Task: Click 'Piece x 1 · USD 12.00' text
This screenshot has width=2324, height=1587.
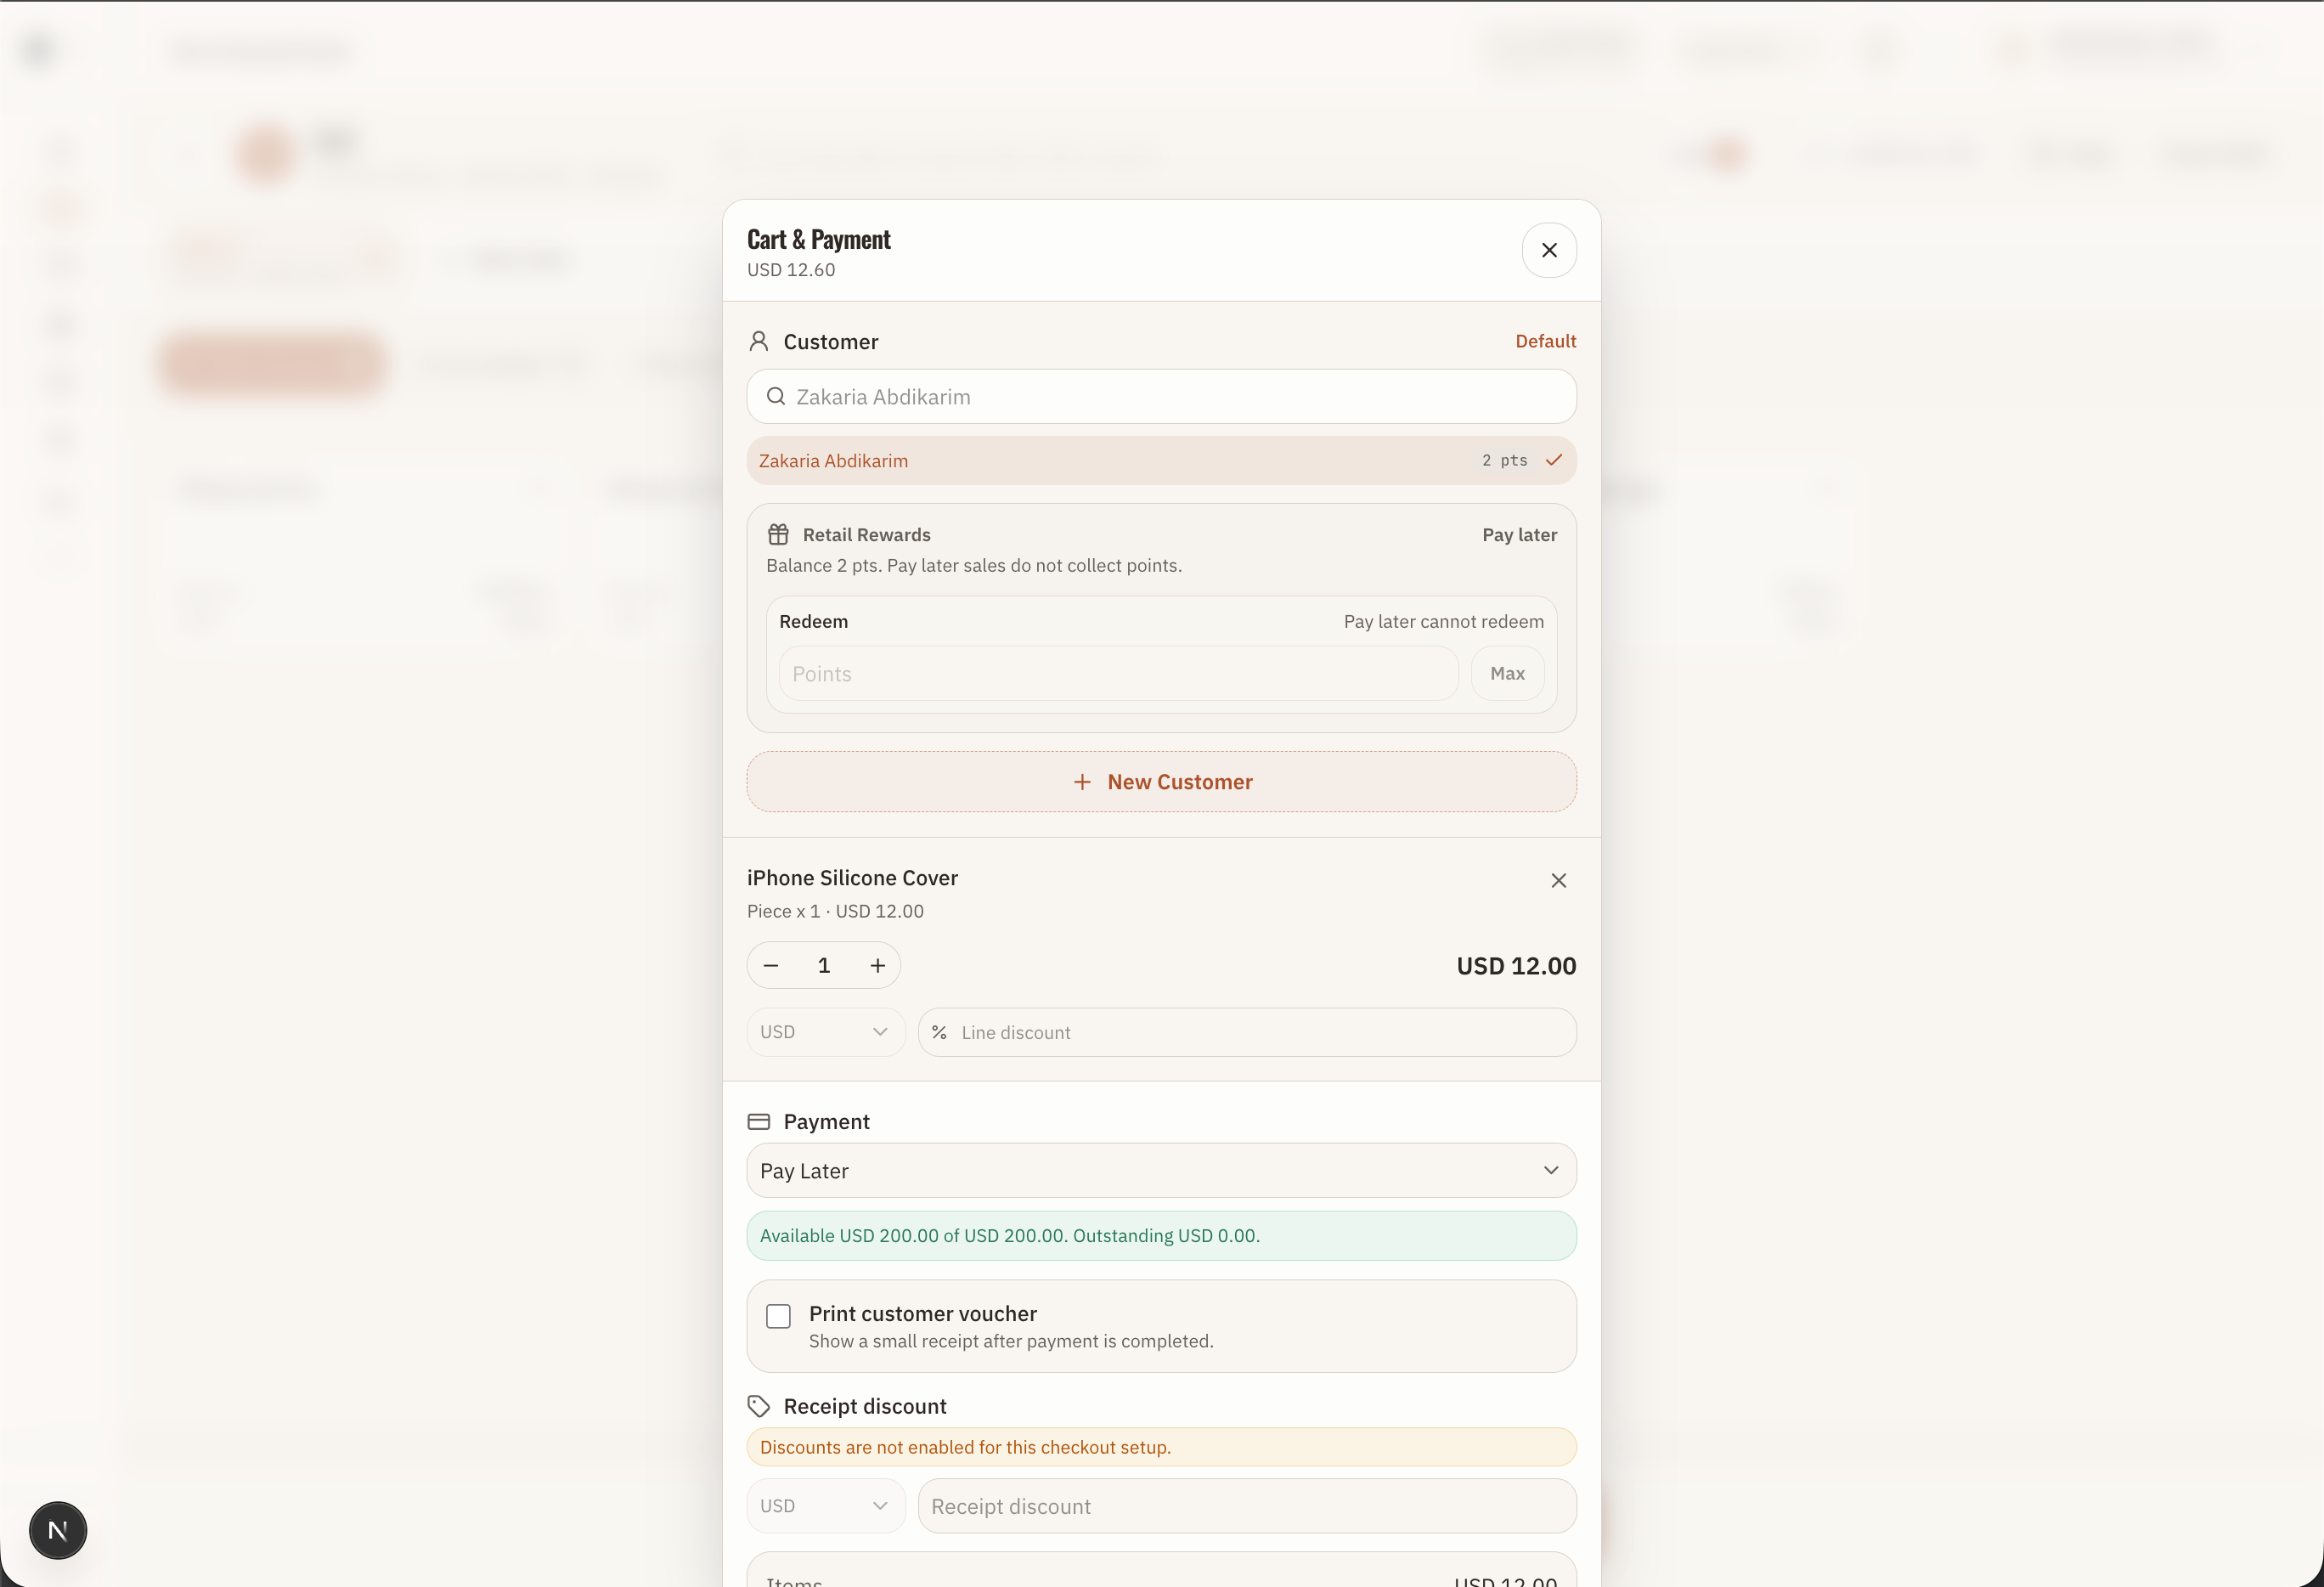Action: [835, 911]
